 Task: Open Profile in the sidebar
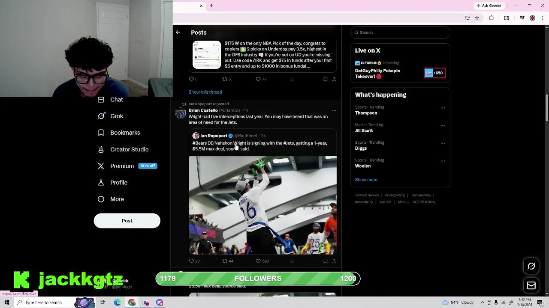click(x=112, y=183)
